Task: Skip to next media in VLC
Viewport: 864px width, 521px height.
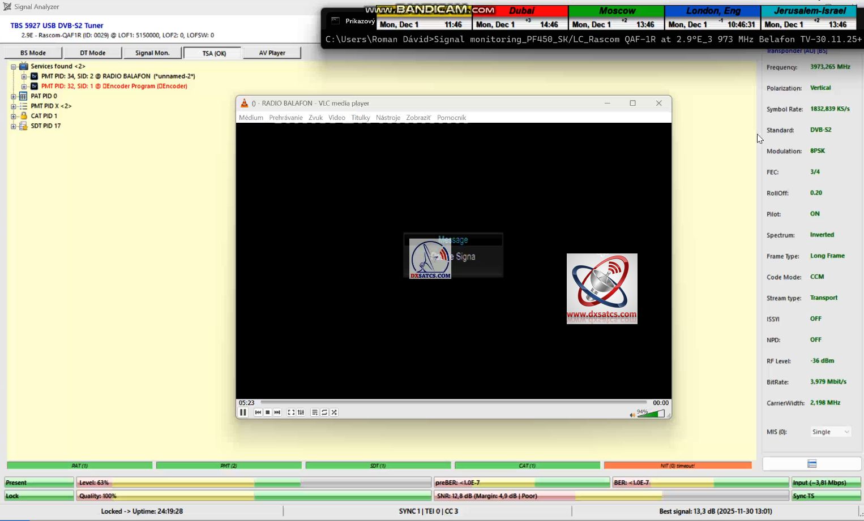Action: pos(277,412)
